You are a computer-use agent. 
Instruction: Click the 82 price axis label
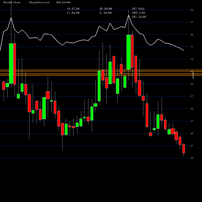(x=192, y=34)
